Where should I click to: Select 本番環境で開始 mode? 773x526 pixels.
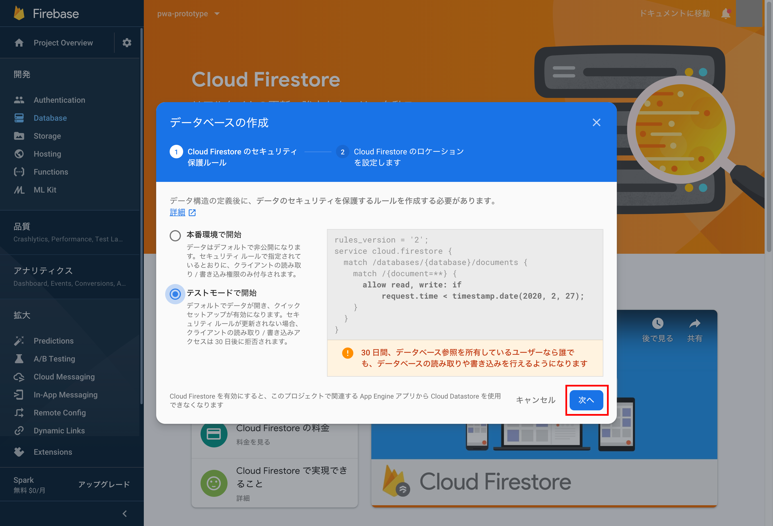(175, 235)
